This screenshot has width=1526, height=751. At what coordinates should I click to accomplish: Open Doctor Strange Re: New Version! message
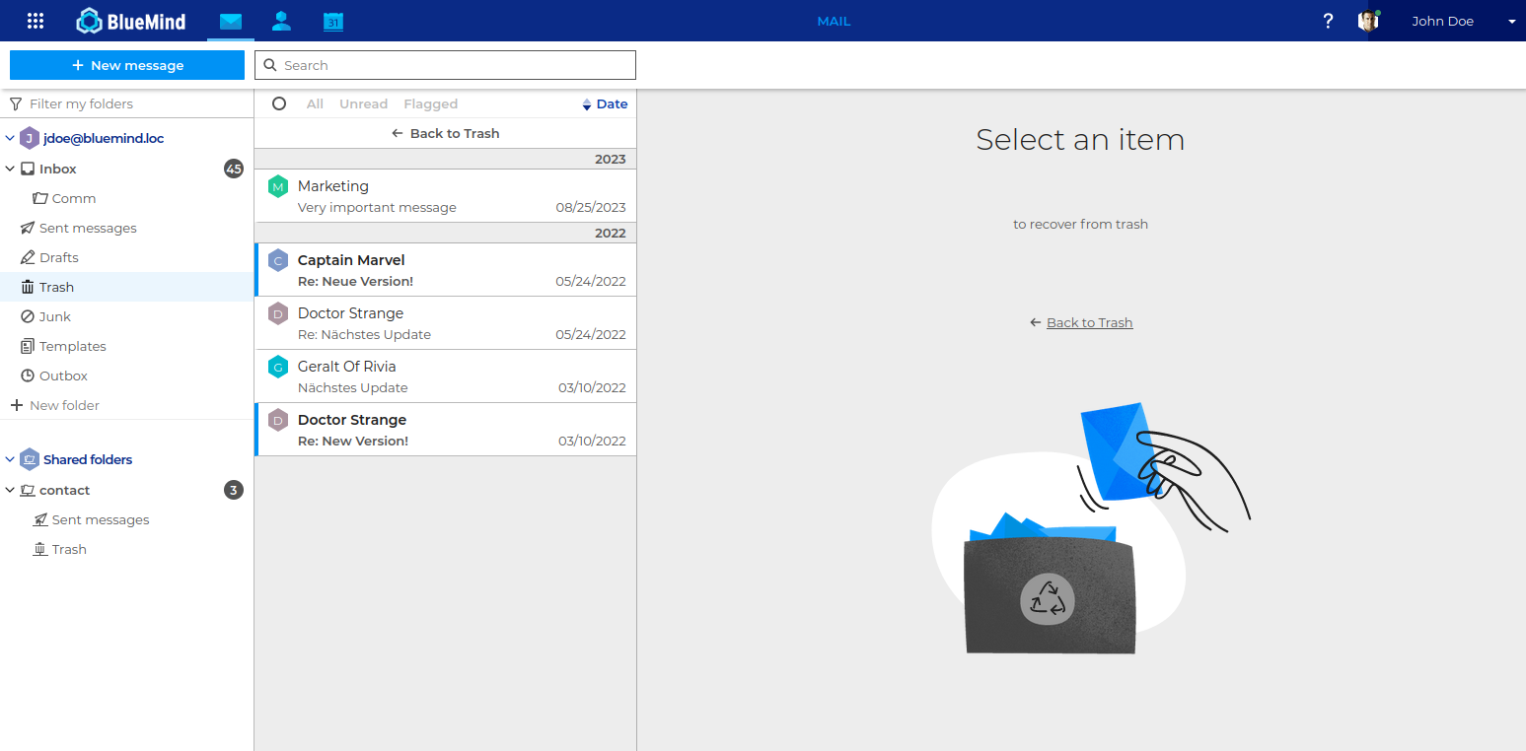pos(445,430)
